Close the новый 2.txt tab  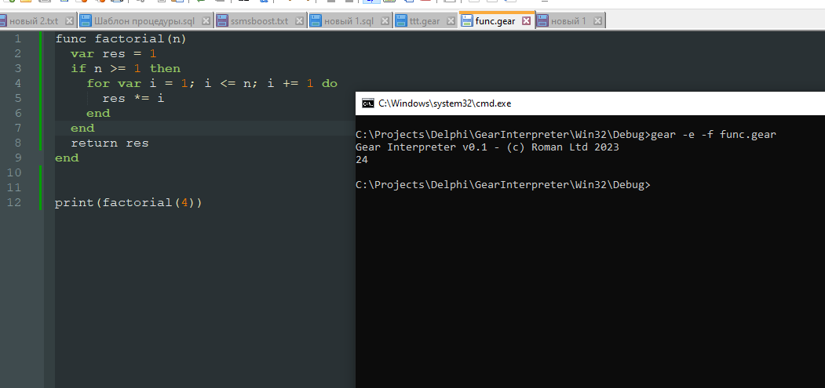tap(69, 21)
